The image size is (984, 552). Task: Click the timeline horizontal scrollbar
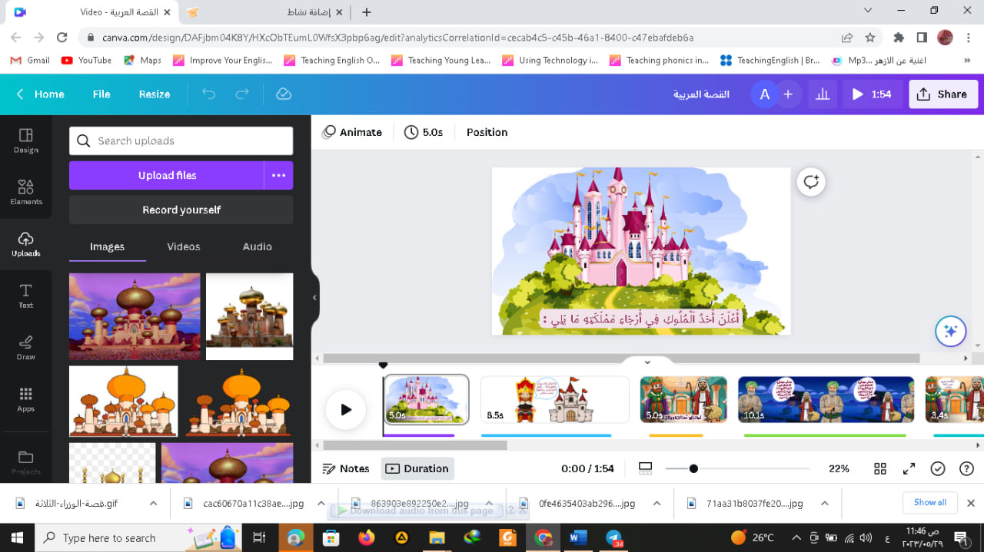[x=415, y=445]
